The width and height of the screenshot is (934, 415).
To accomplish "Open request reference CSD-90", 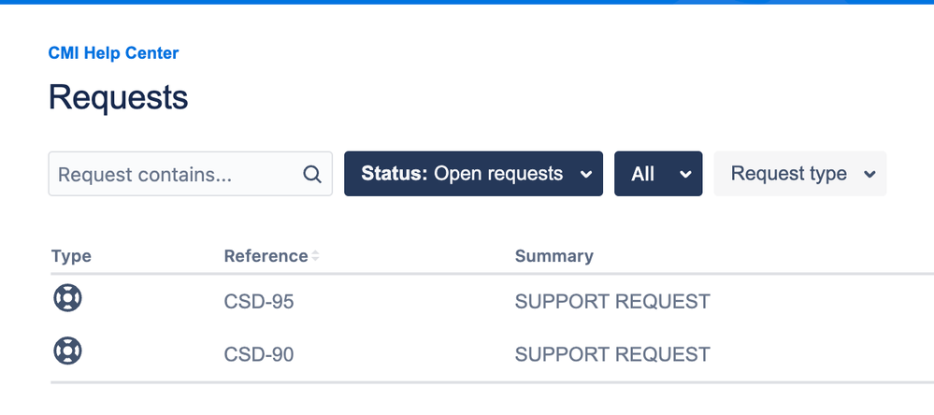I will 259,355.
